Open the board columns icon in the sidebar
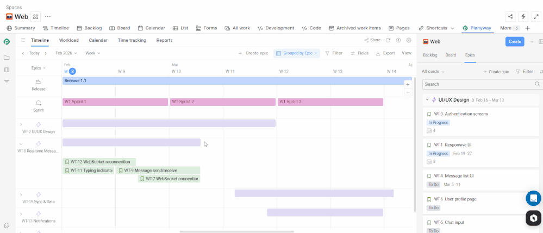Viewport: 543px width, 233px height. [7, 70]
